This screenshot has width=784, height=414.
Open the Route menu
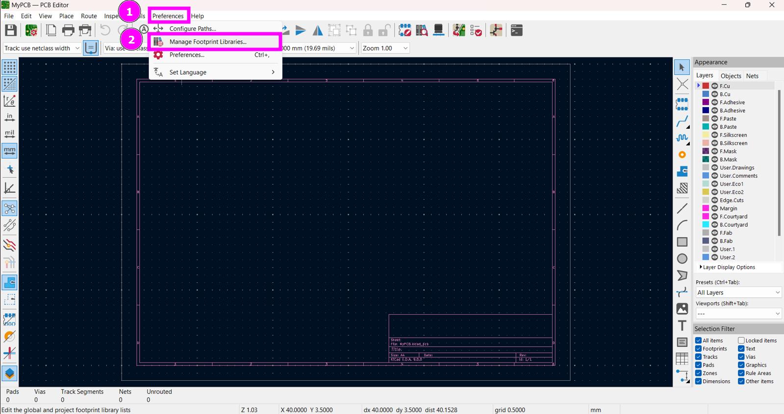coord(89,16)
